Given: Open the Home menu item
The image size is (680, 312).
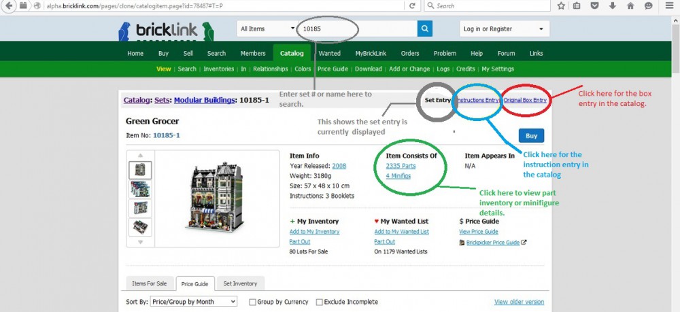Looking at the screenshot, I should 135,53.
